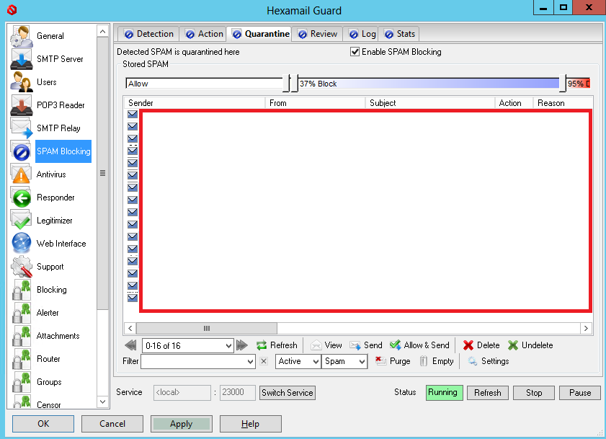Click the service port field showing 23000

(237, 393)
